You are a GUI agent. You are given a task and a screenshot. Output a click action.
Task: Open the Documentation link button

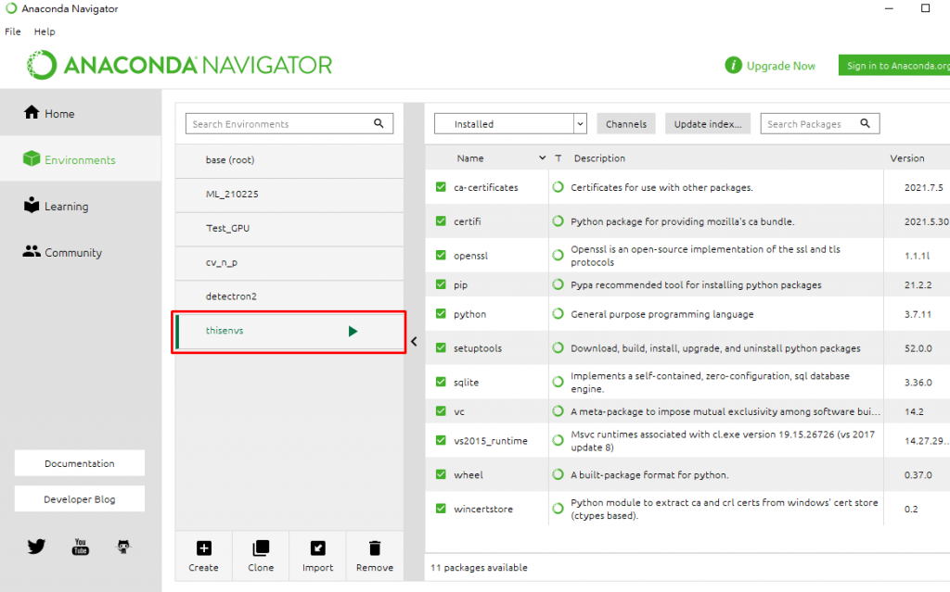(80, 463)
